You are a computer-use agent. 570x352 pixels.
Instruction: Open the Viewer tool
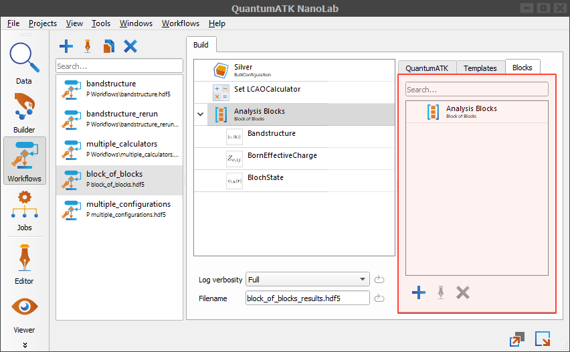coord(24,315)
